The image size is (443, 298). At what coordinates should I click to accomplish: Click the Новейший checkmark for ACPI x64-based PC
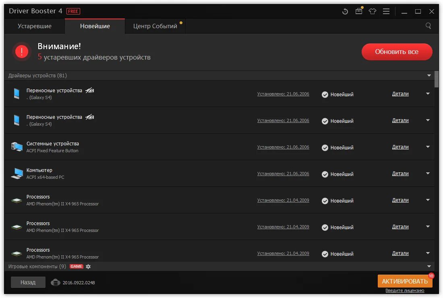point(325,174)
